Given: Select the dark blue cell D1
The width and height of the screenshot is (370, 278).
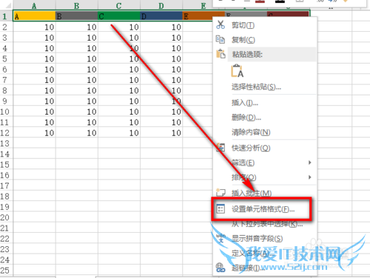Looking at the screenshot, I should [161, 16].
